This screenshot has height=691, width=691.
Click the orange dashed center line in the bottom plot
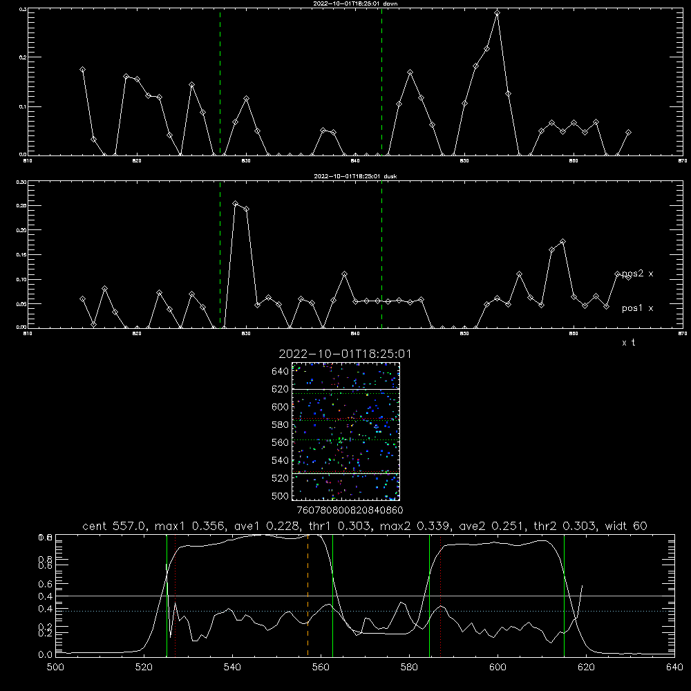coord(307,595)
